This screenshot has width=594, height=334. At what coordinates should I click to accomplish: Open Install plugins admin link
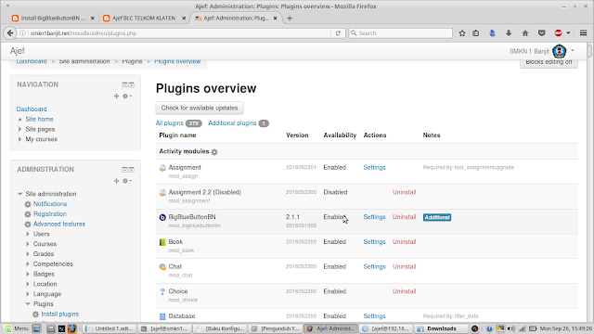pos(59,314)
